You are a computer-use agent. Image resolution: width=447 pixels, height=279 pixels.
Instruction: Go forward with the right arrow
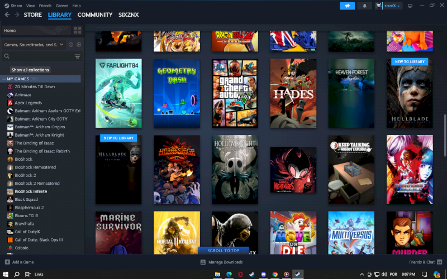coord(17,15)
